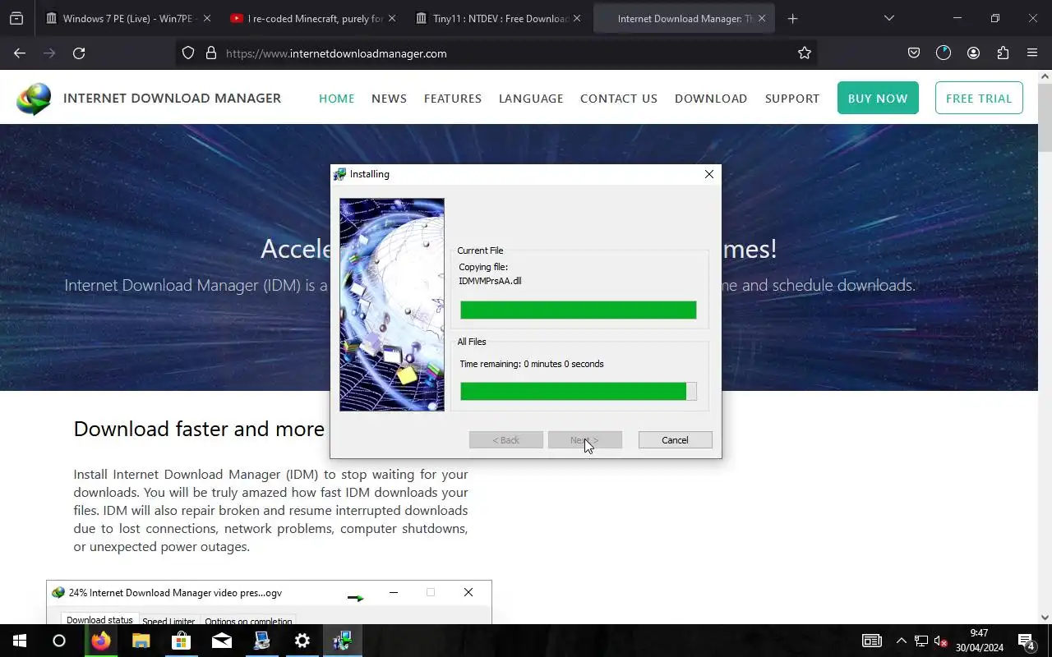Go back to previous page
1052x657 pixels.
(x=20, y=53)
